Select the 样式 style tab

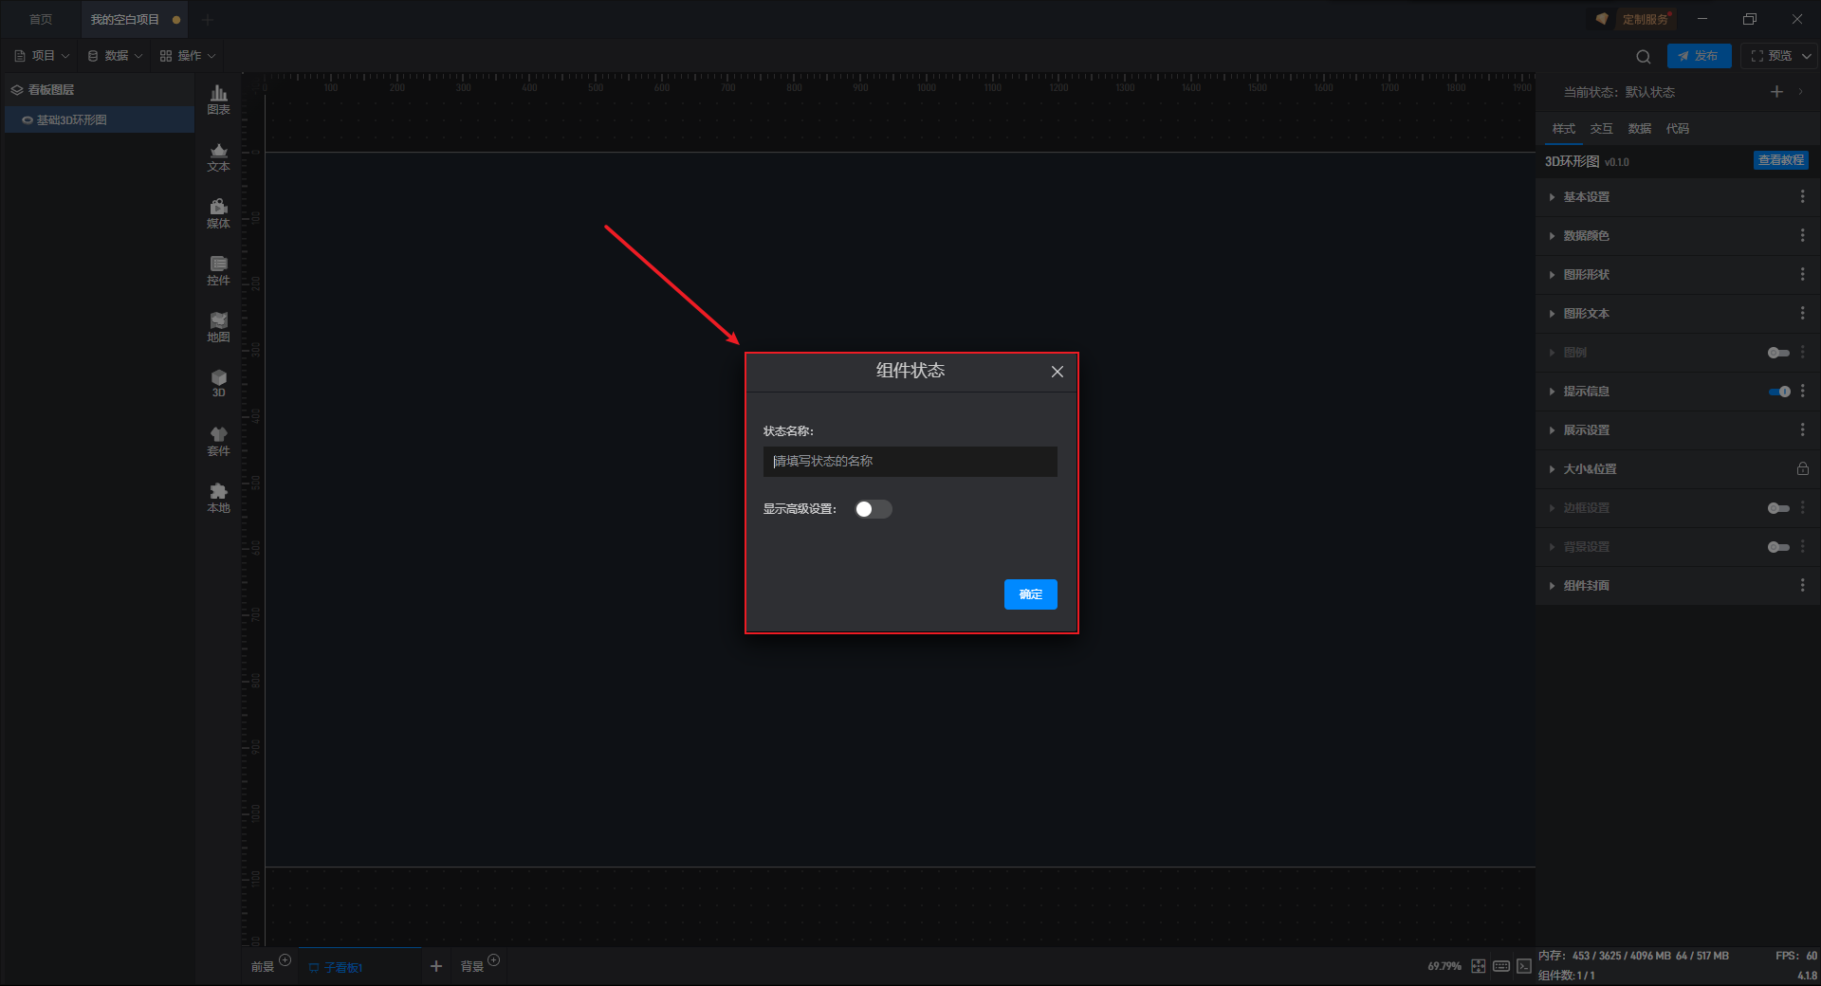[x=1563, y=129]
